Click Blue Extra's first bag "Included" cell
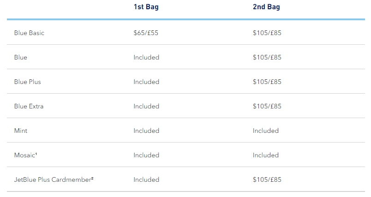 (x=146, y=107)
